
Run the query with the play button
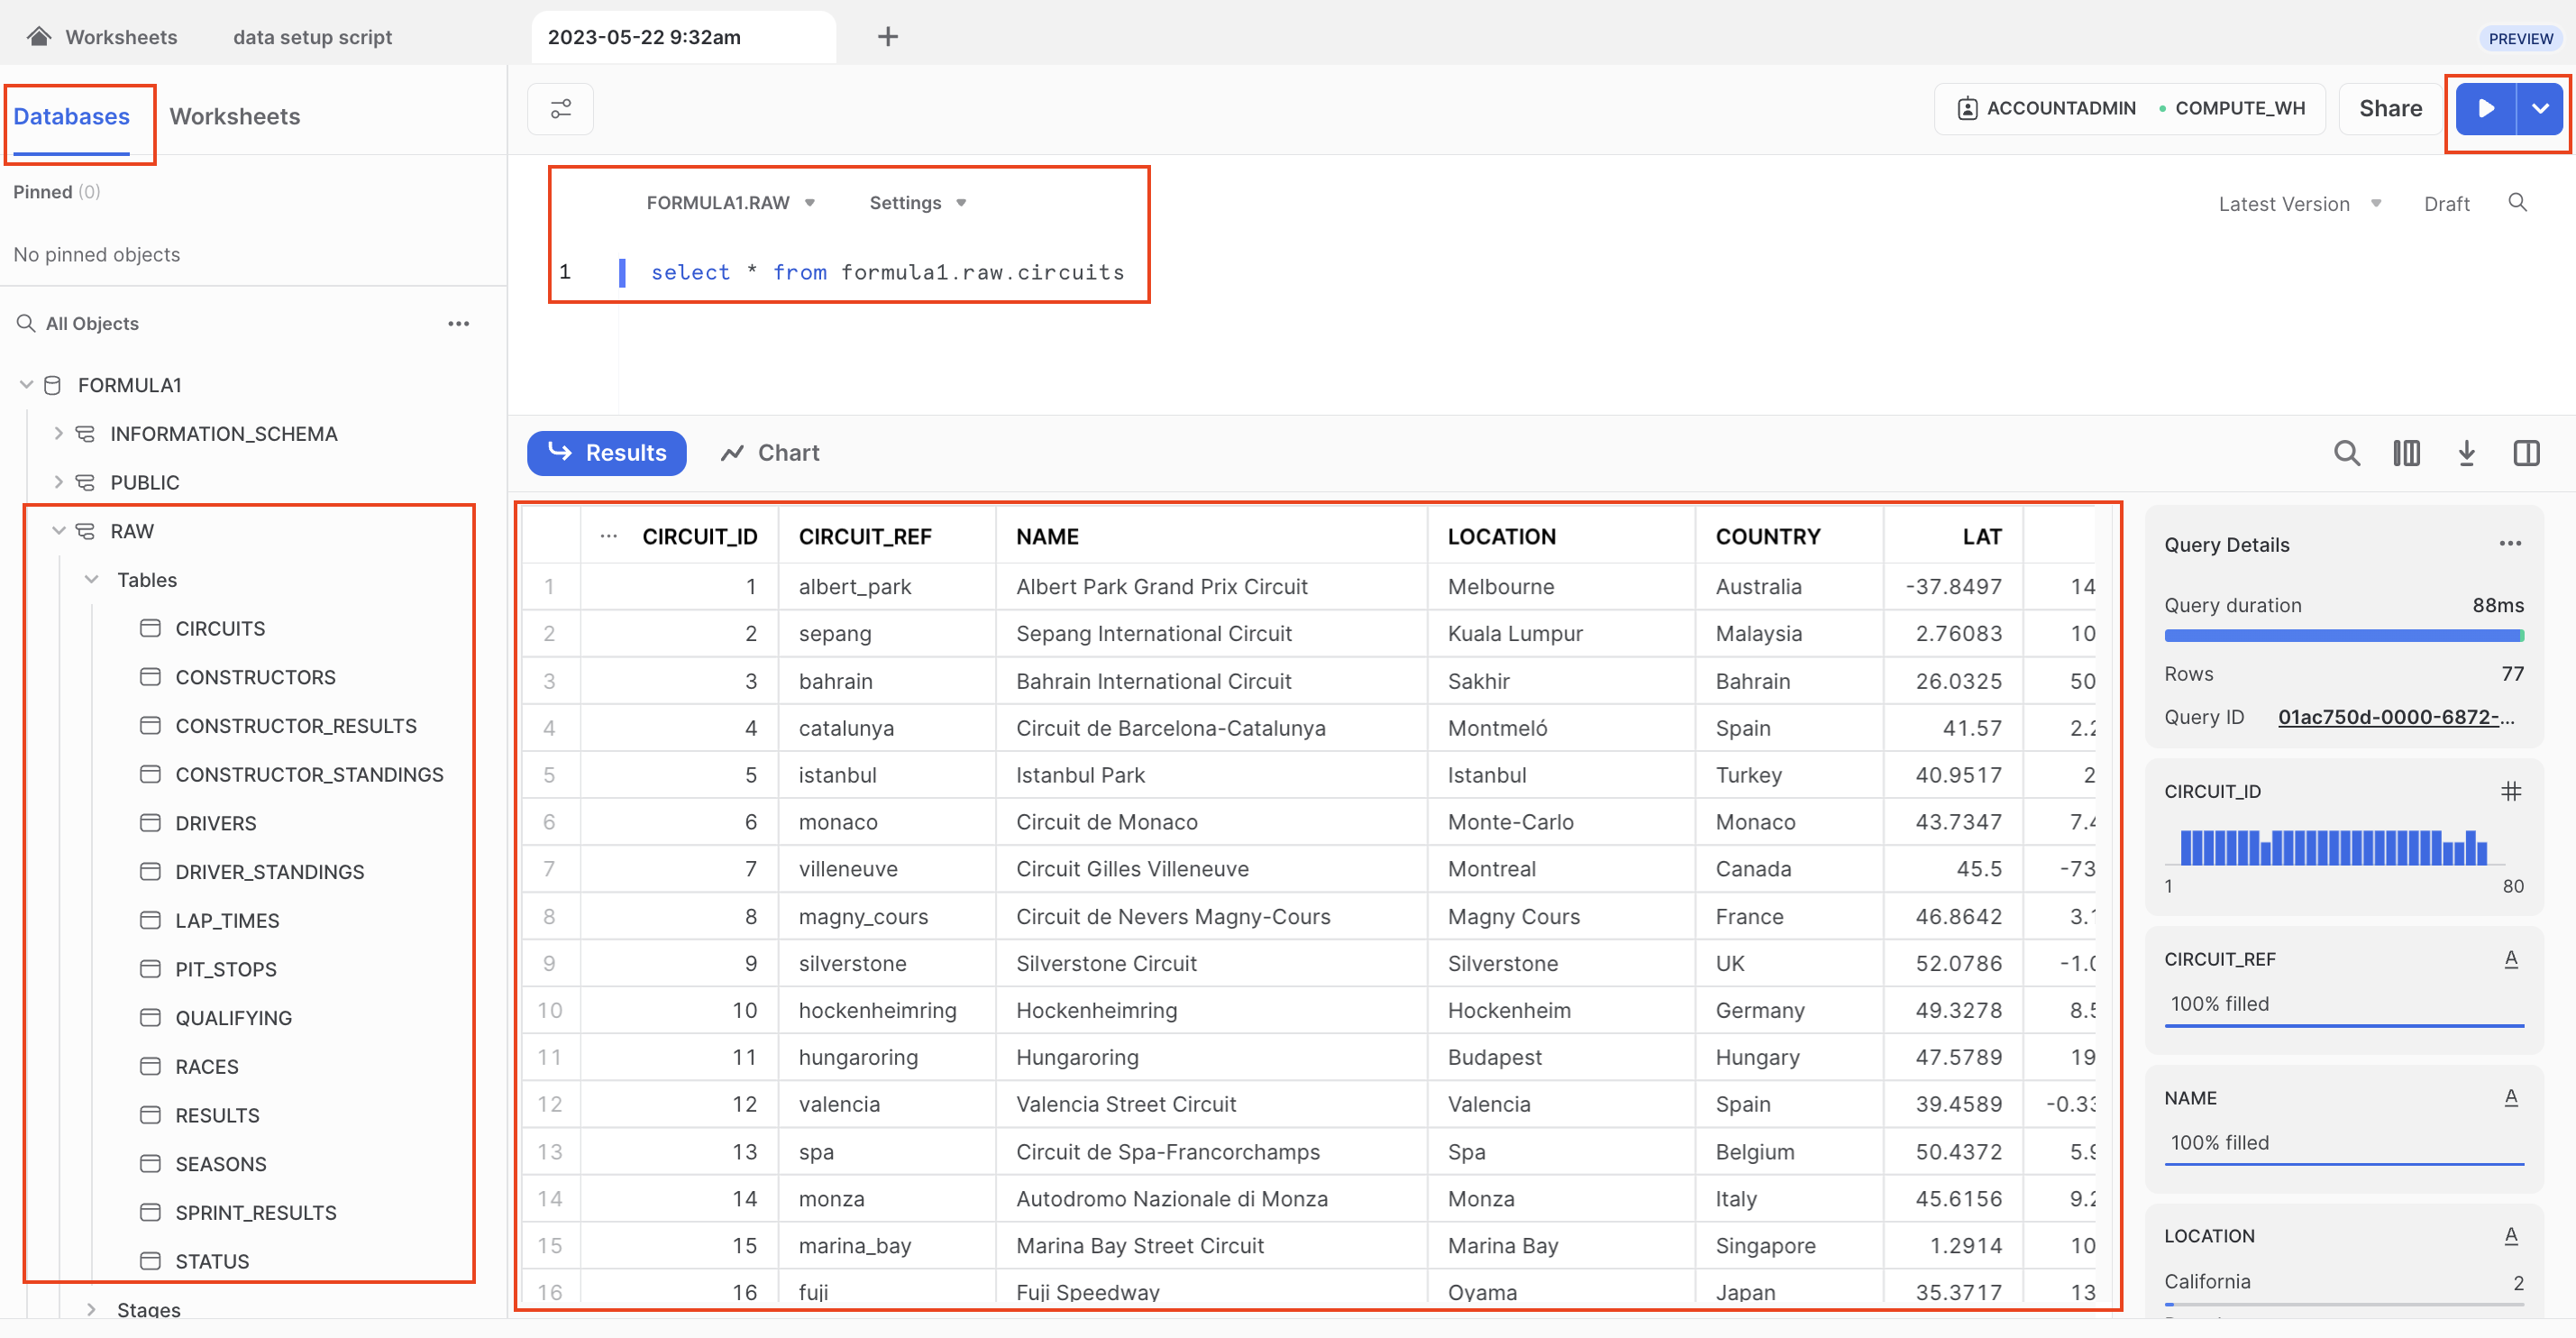click(2486, 108)
